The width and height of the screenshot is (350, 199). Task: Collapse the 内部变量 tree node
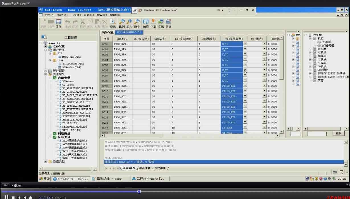tap(50, 78)
